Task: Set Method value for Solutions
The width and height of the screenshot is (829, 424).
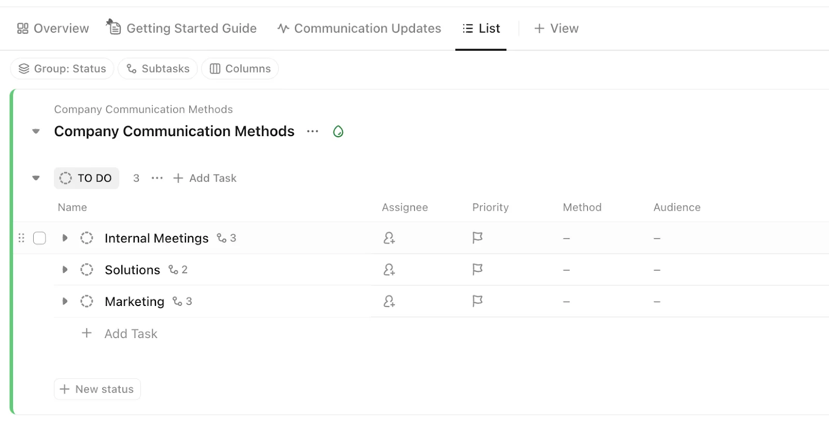Action: (x=566, y=270)
